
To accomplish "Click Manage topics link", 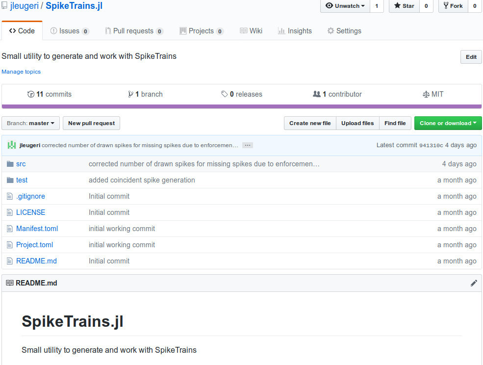I will pyautogui.click(x=21, y=72).
